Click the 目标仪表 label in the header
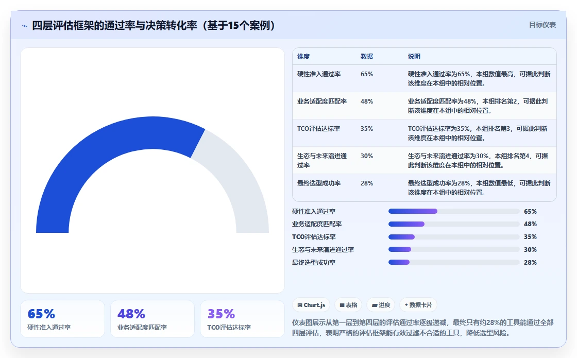 point(542,25)
